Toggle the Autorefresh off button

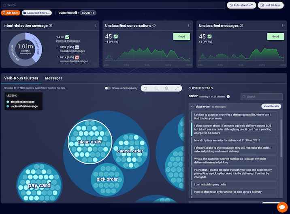[241, 5]
